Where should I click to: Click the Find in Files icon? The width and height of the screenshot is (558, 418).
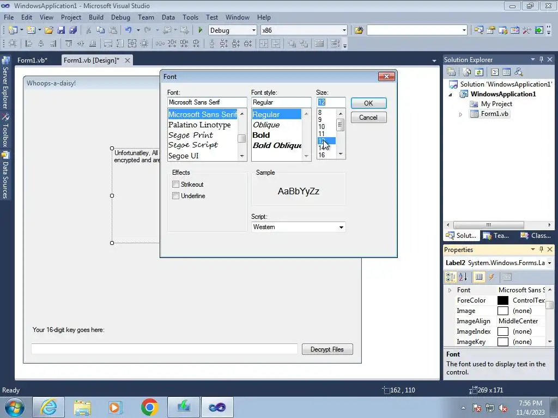coord(359,30)
